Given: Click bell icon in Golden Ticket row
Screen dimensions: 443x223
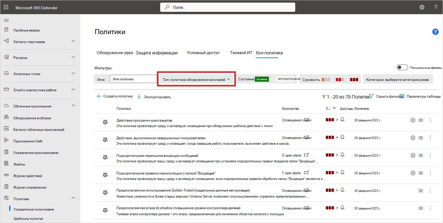Looking at the screenshot, I should (x=342, y=190).
